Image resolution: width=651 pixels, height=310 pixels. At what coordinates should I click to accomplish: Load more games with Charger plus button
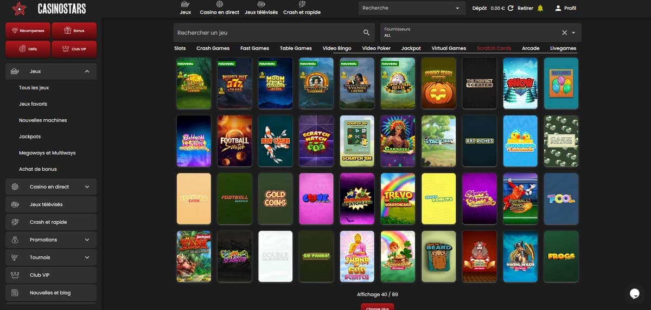tap(377, 307)
